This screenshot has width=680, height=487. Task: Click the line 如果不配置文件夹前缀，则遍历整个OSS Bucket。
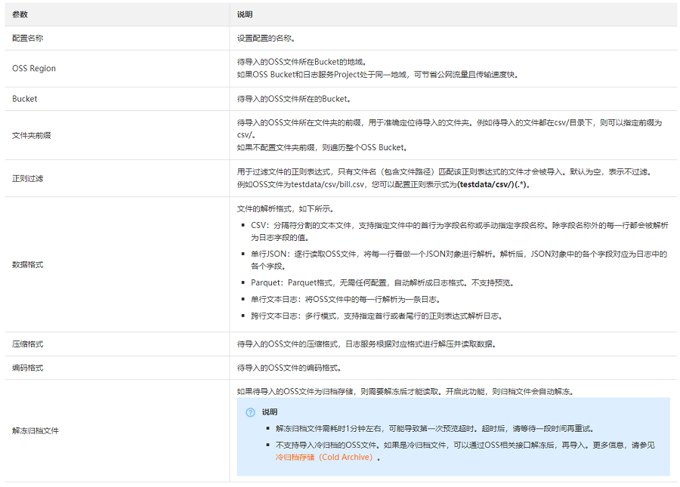point(323,147)
